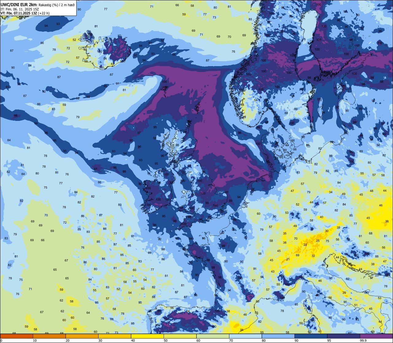Click the legend tick label 10
Viewport: 393px width, 343px height.
coord(35,341)
